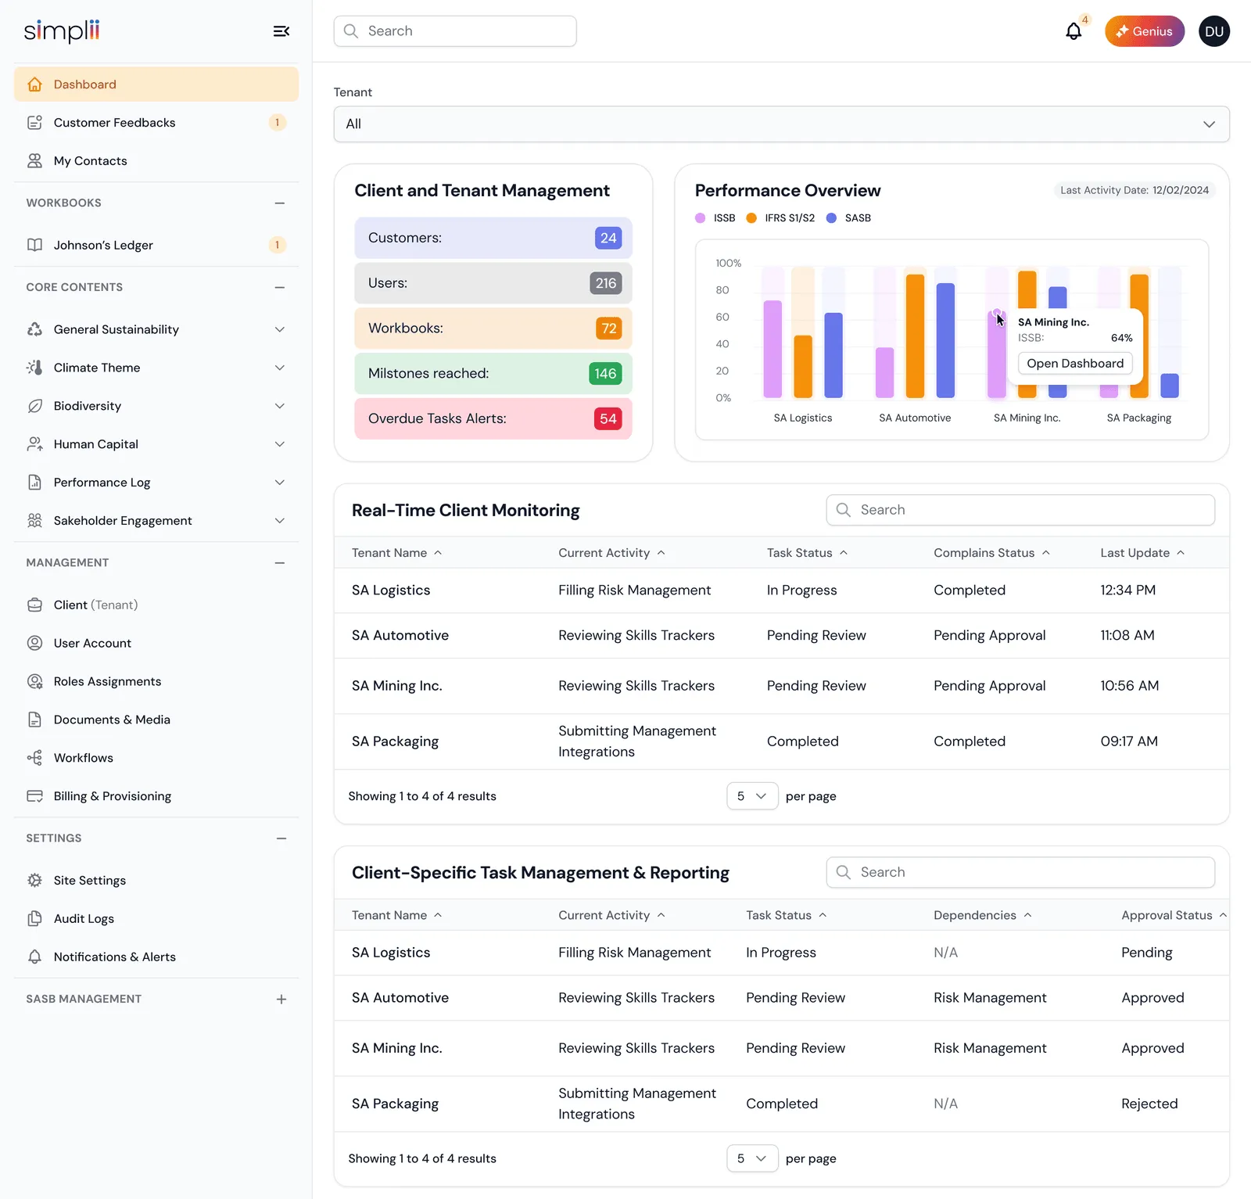The height and width of the screenshot is (1199, 1251).
Task: Click the Biodiversity leaf icon
Action: coord(34,406)
